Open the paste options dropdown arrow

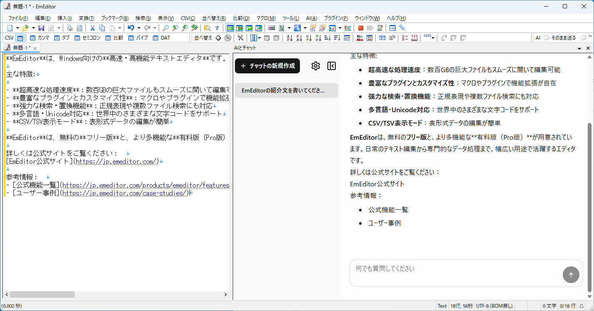120,28
